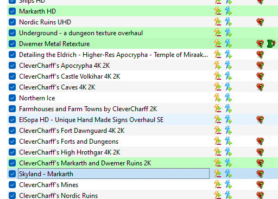Click orange conflict icon for CleverCharff's Forts and Dungeons
This screenshot has height=199, width=278.
217,141
